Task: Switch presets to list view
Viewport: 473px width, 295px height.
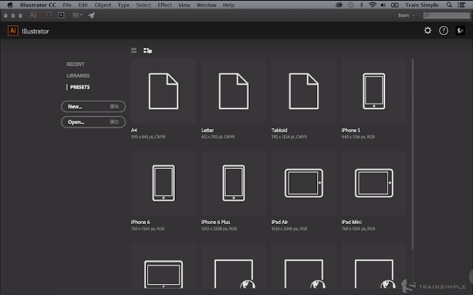Action: pyautogui.click(x=133, y=50)
